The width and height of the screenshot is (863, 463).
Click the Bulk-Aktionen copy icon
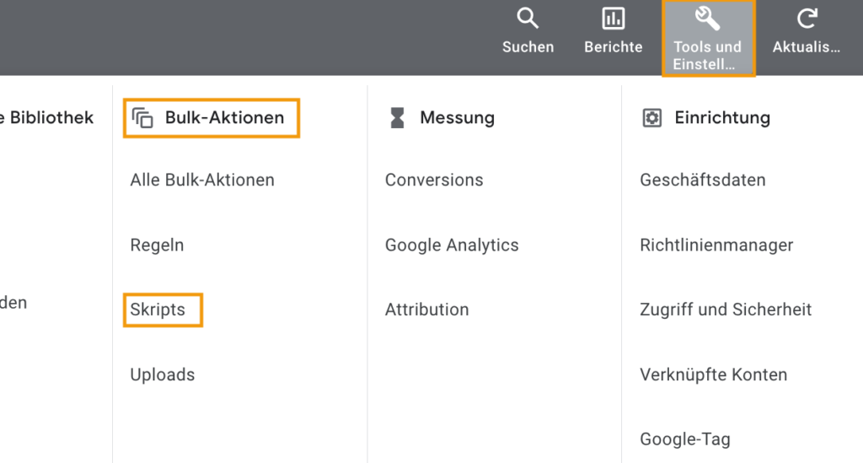(x=142, y=118)
